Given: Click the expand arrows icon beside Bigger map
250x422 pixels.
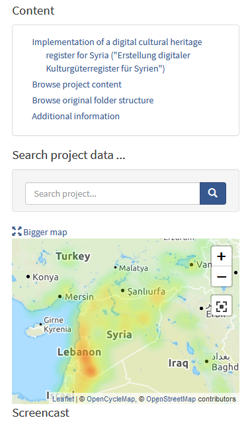Looking at the screenshot, I should [x=17, y=231].
